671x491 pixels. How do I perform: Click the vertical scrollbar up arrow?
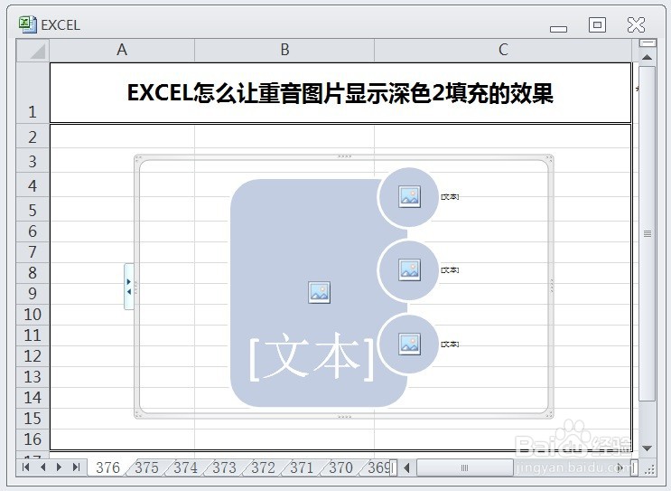(x=647, y=57)
